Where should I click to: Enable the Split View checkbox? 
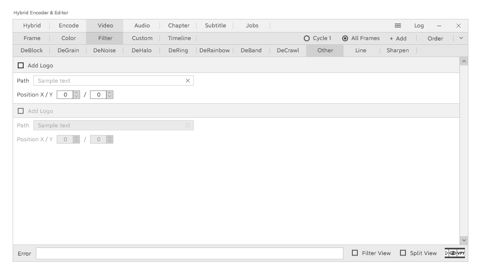[403, 253]
